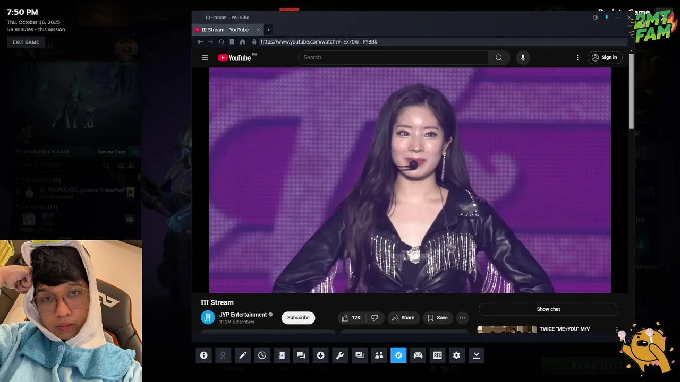The image size is (680, 382).
Task: Click the YouTube Search field
Action: pos(393,57)
